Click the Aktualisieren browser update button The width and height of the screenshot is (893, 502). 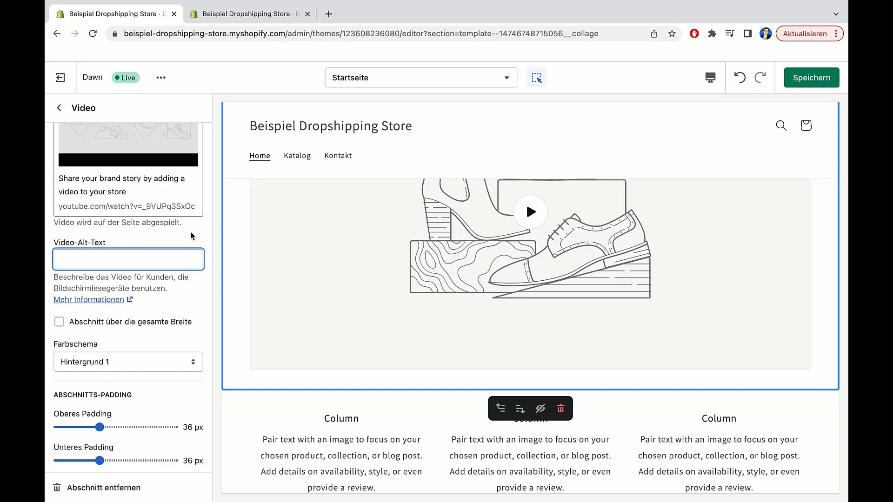[809, 33]
